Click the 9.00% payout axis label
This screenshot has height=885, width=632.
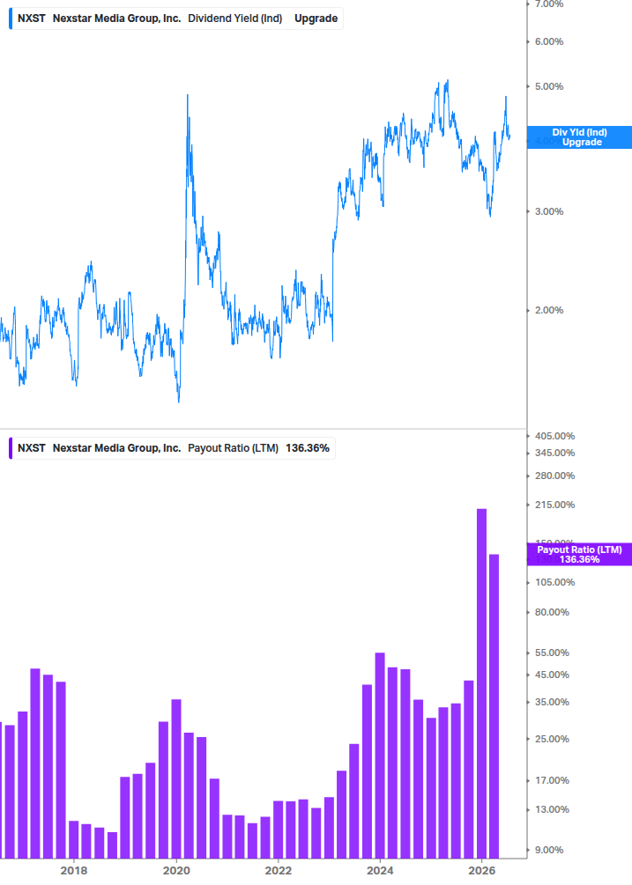click(549, 850)
